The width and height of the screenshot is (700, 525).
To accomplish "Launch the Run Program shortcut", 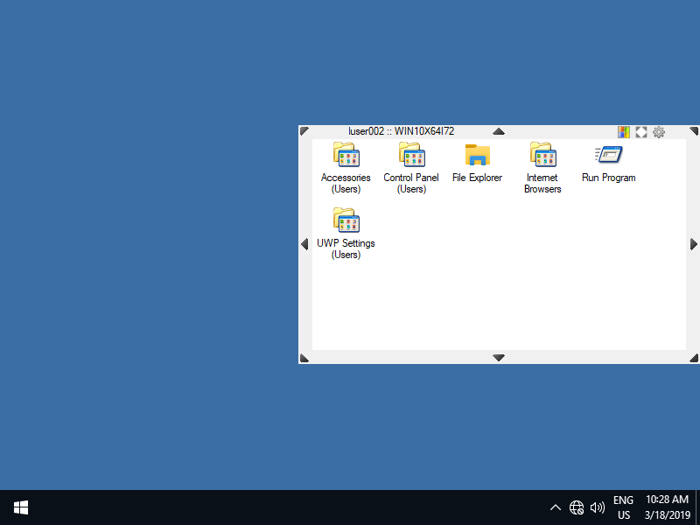I will 608,156.
